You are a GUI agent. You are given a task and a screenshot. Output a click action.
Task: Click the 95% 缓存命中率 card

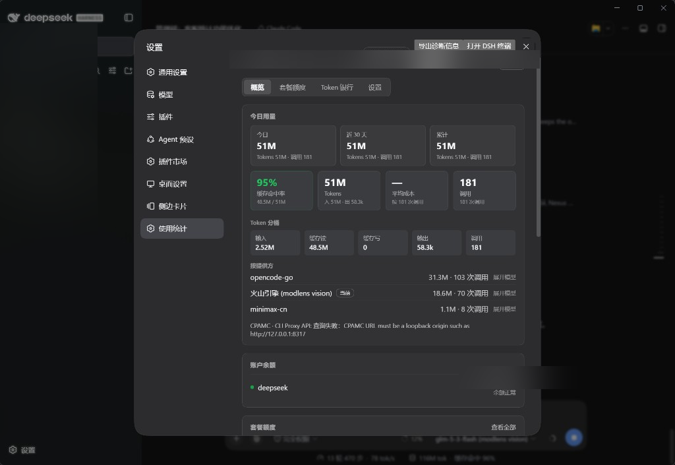pyautogui.click(x=281, y=191)
